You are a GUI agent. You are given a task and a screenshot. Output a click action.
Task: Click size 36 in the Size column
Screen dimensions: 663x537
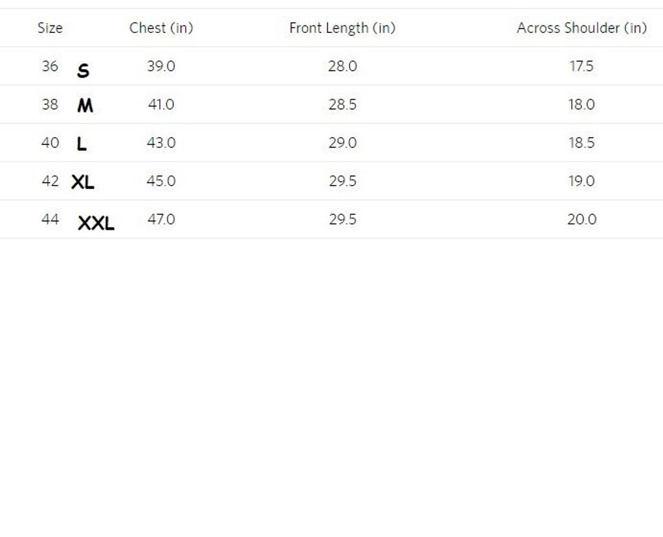pos(50,66)
